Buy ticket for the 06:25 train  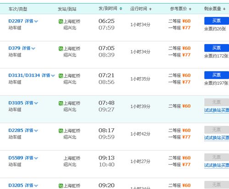tap(217, 21)
